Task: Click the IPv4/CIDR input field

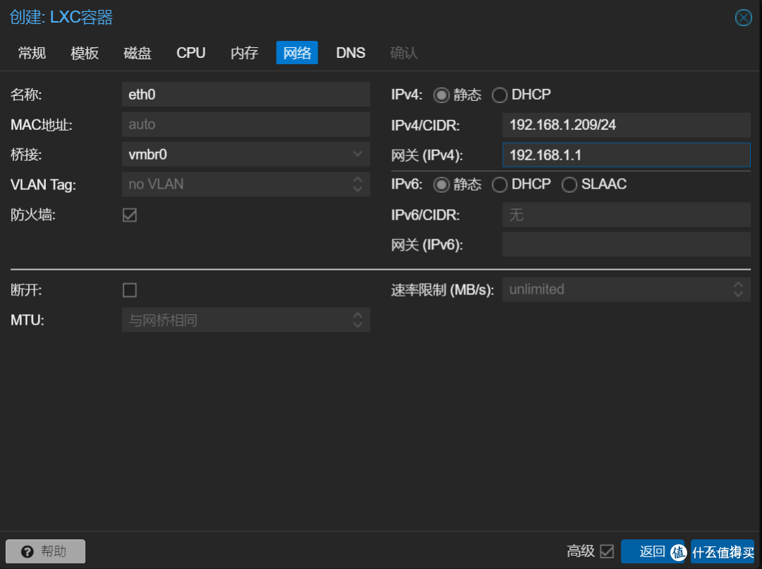Action: [626, 125]
